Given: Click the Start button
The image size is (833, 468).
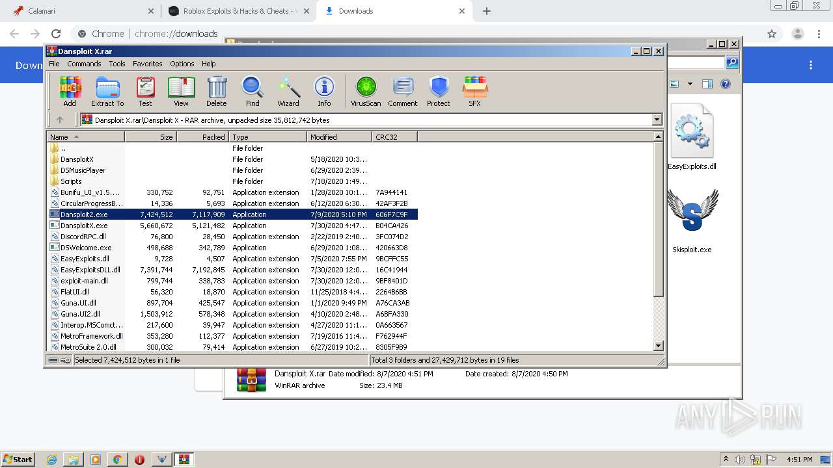Looking at the screenshot, I should point(18,460).
